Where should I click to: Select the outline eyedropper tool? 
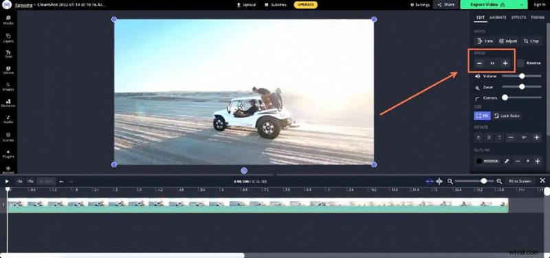pyautogui.click(x=507, y=161)
